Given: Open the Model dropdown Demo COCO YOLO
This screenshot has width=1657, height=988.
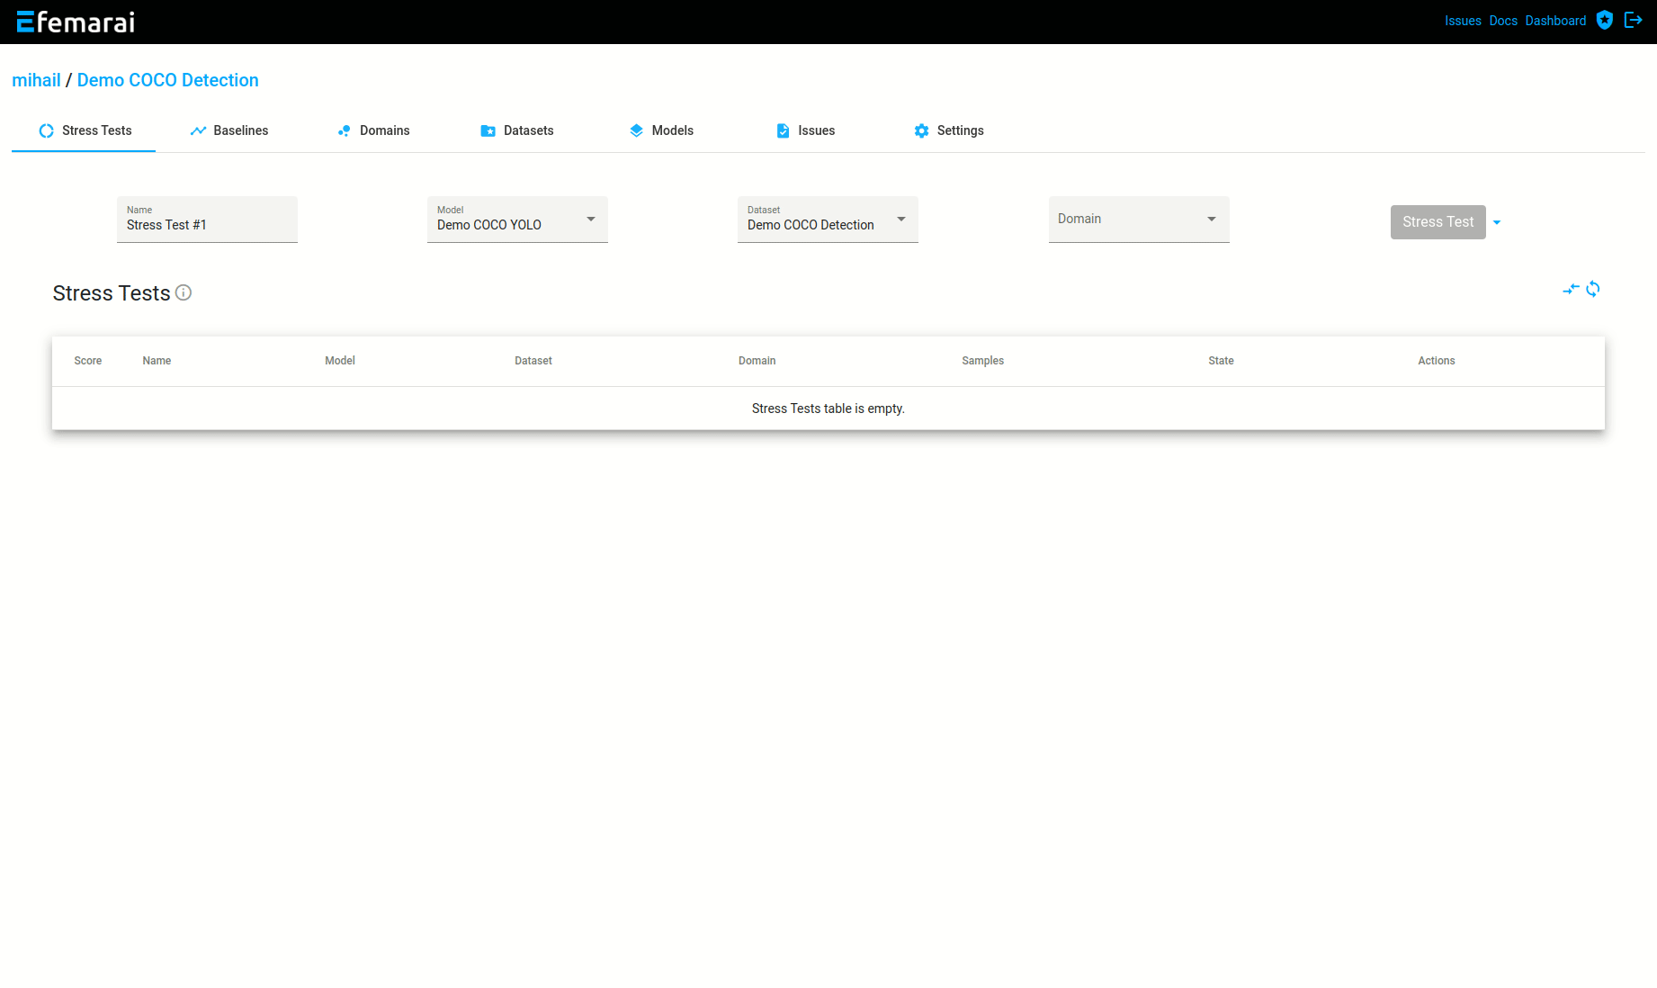Looking at the screenshot, I should coord(517,220).
